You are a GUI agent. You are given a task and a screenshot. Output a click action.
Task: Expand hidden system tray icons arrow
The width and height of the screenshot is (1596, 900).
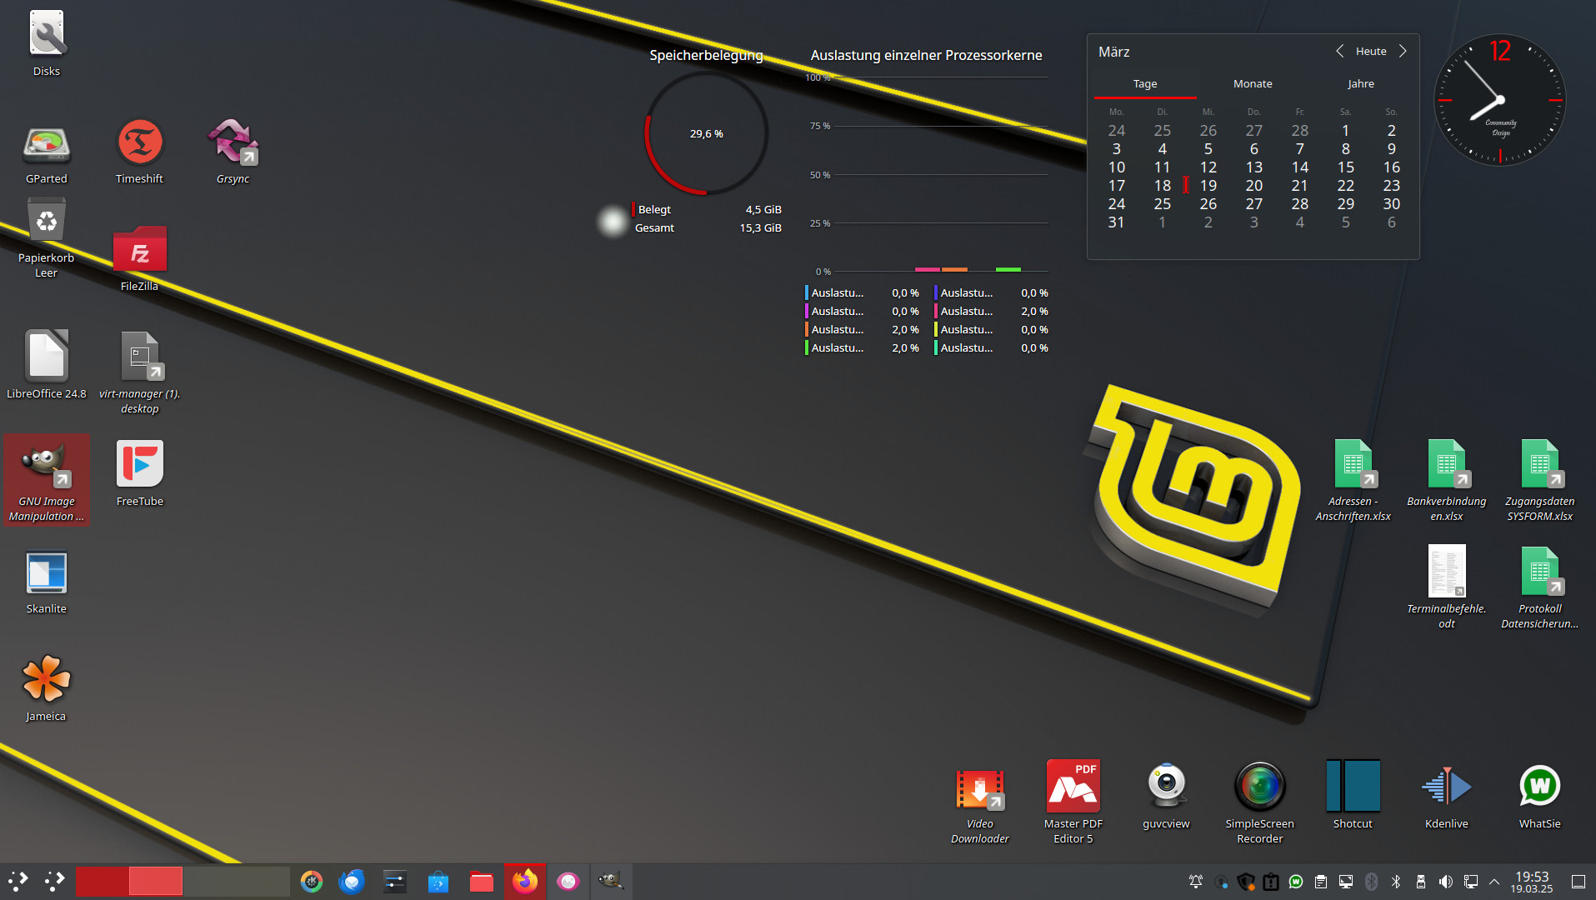click(x=1494, y=882)
